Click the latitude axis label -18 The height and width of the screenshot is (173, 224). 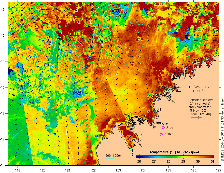(x=3, y=165)
